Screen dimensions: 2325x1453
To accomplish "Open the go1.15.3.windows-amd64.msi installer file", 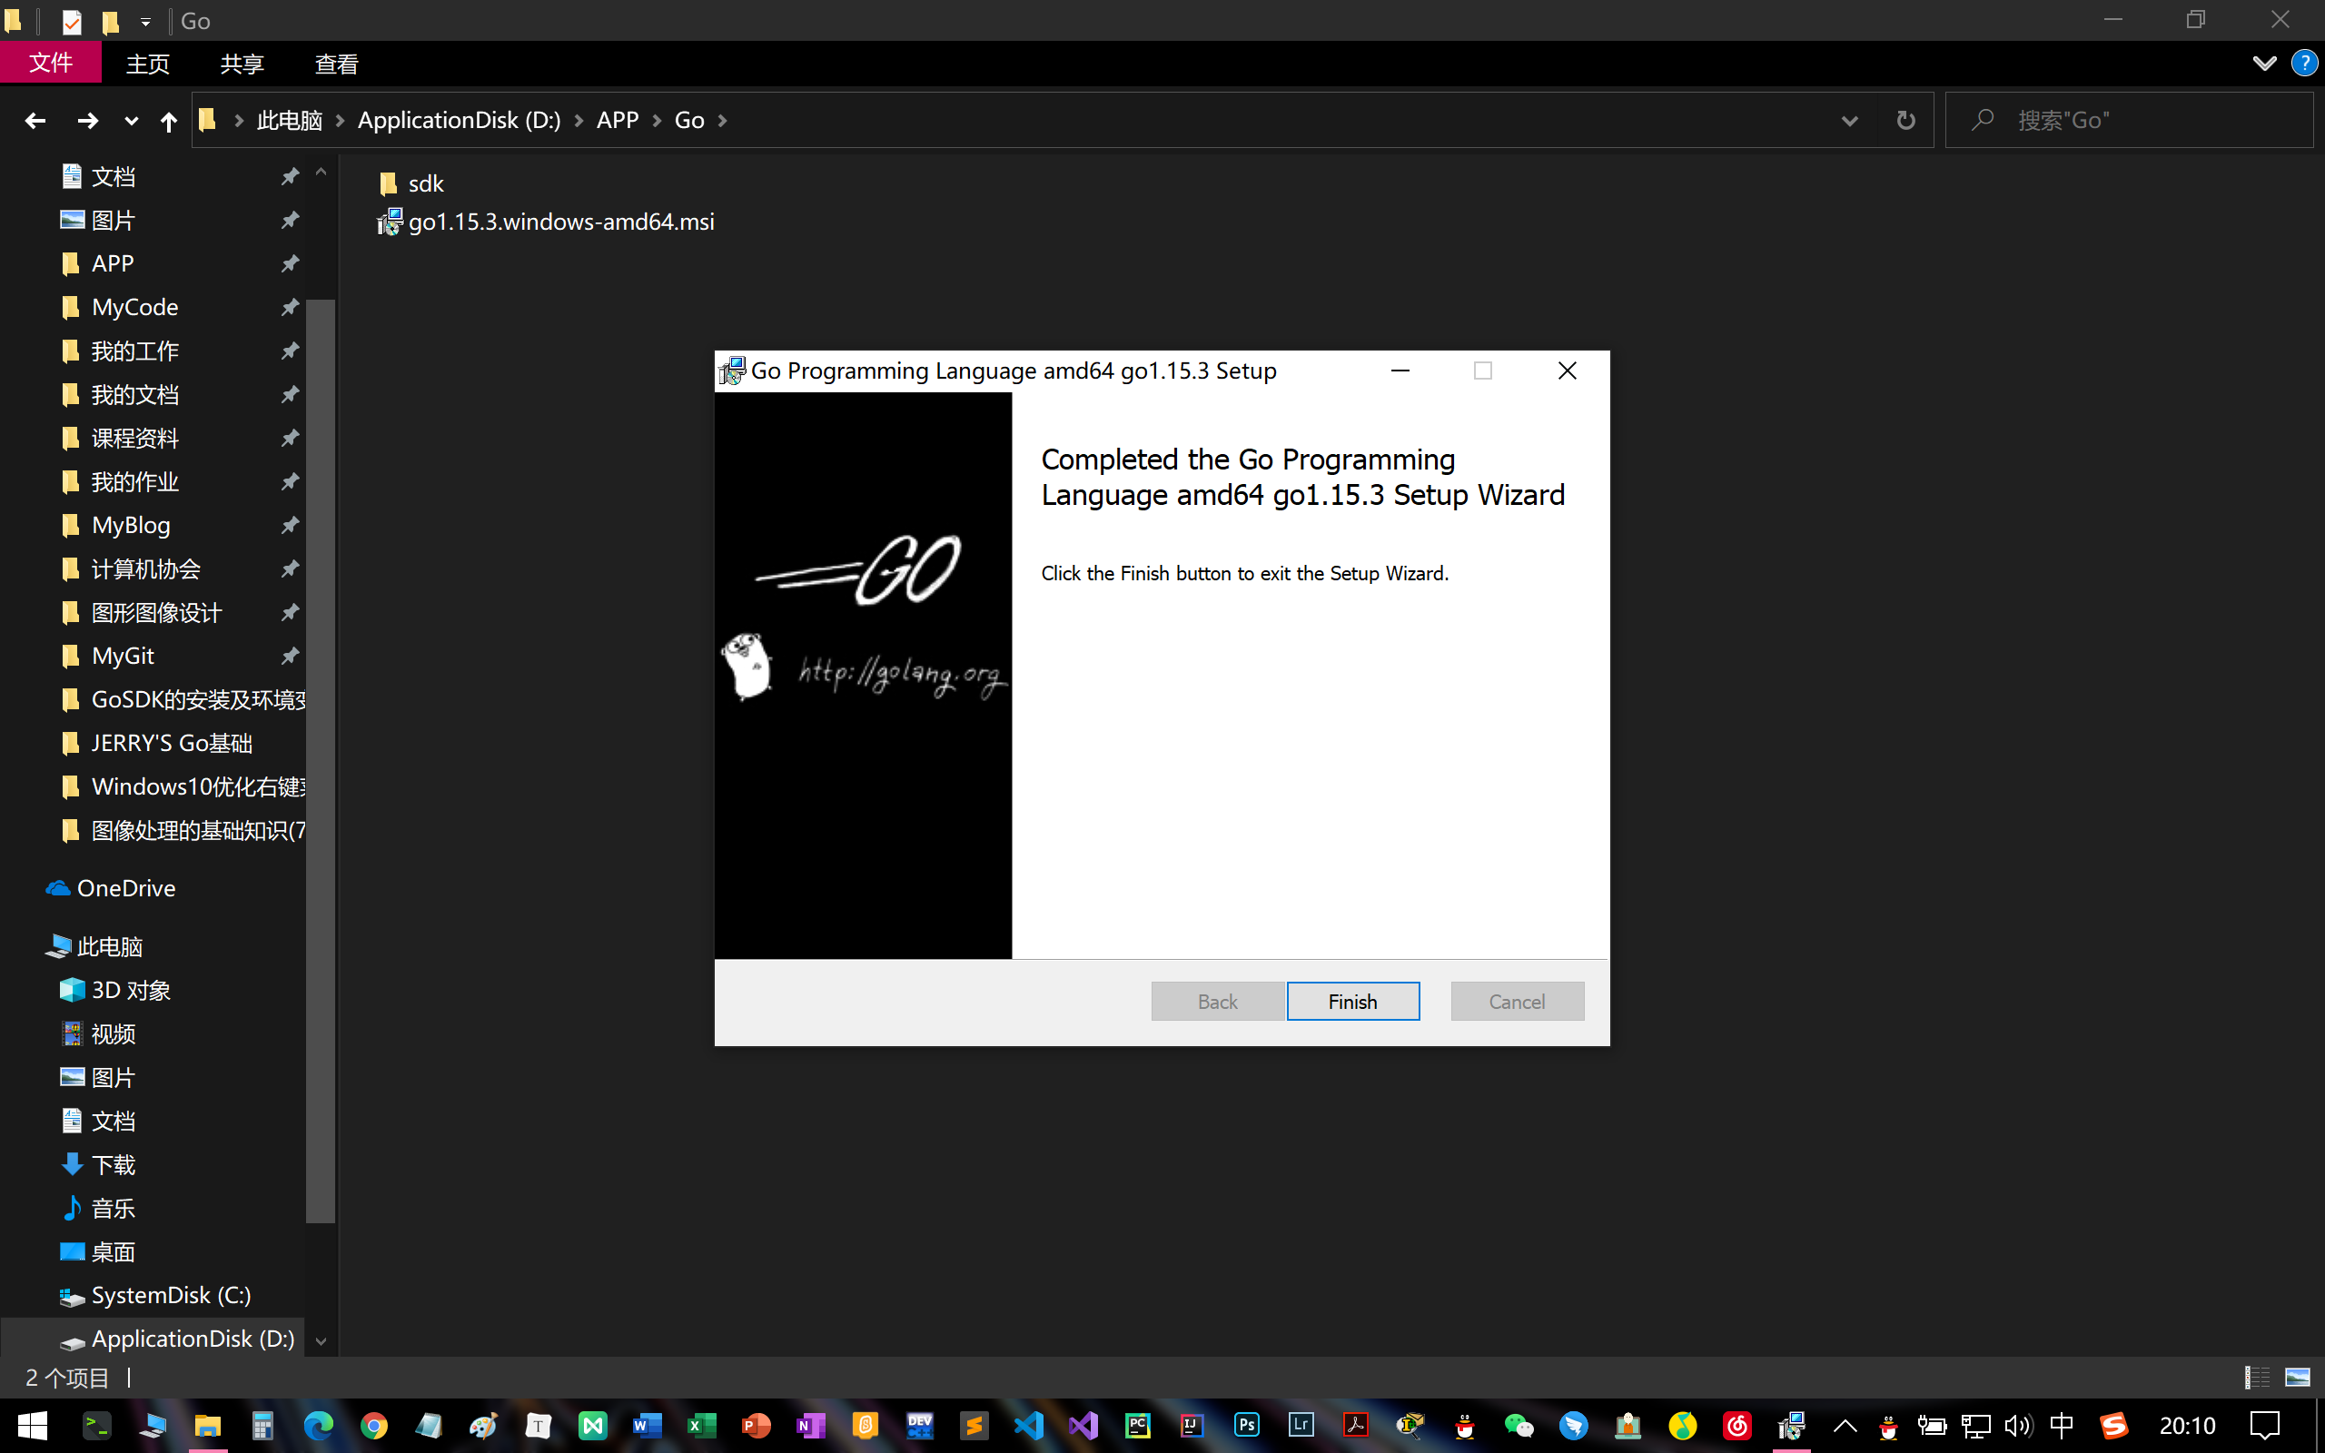I will click(x=560, y=222).
